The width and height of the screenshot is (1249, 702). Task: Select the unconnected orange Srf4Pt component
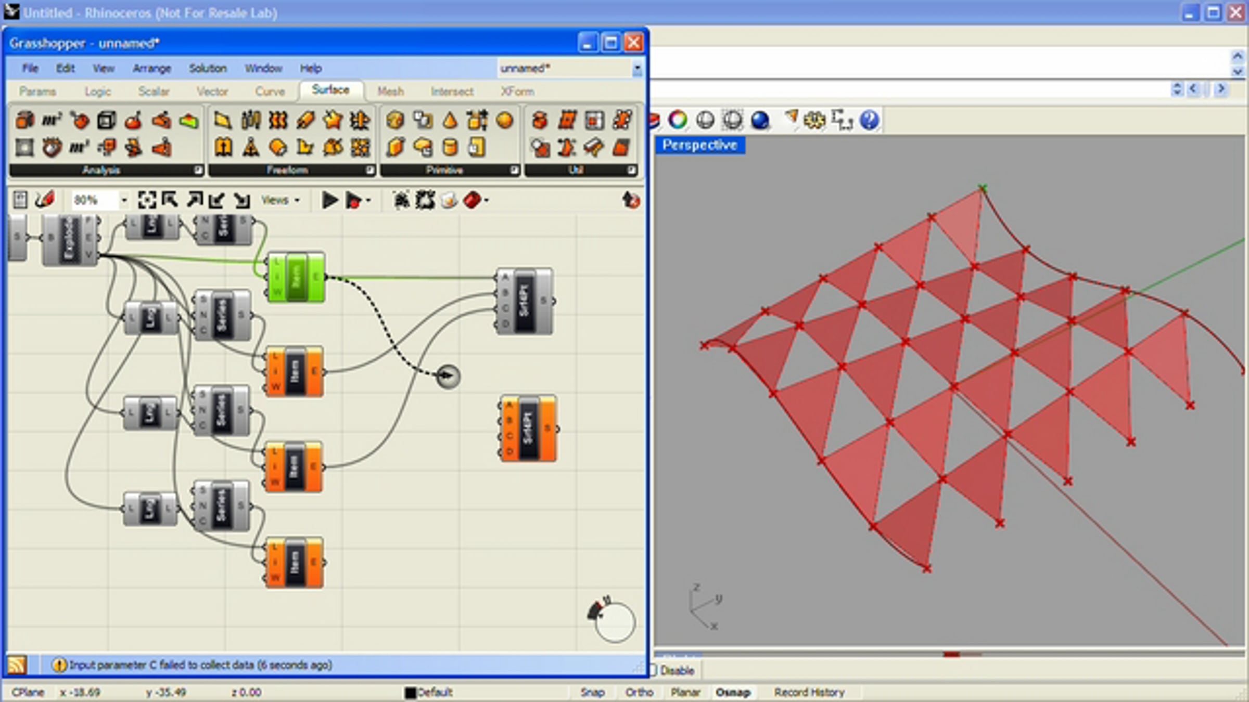coord(528,428)
